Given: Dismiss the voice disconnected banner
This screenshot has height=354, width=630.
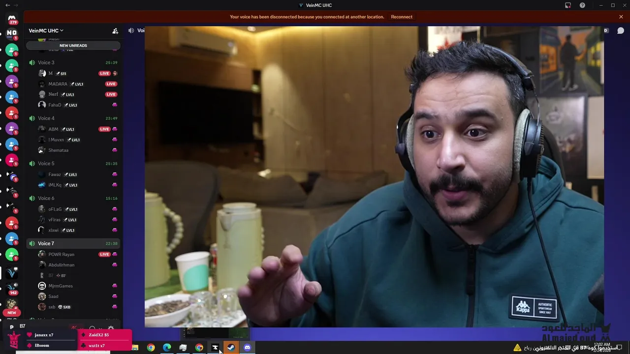Looking at the screenshot, I should [x=621, y=17].
